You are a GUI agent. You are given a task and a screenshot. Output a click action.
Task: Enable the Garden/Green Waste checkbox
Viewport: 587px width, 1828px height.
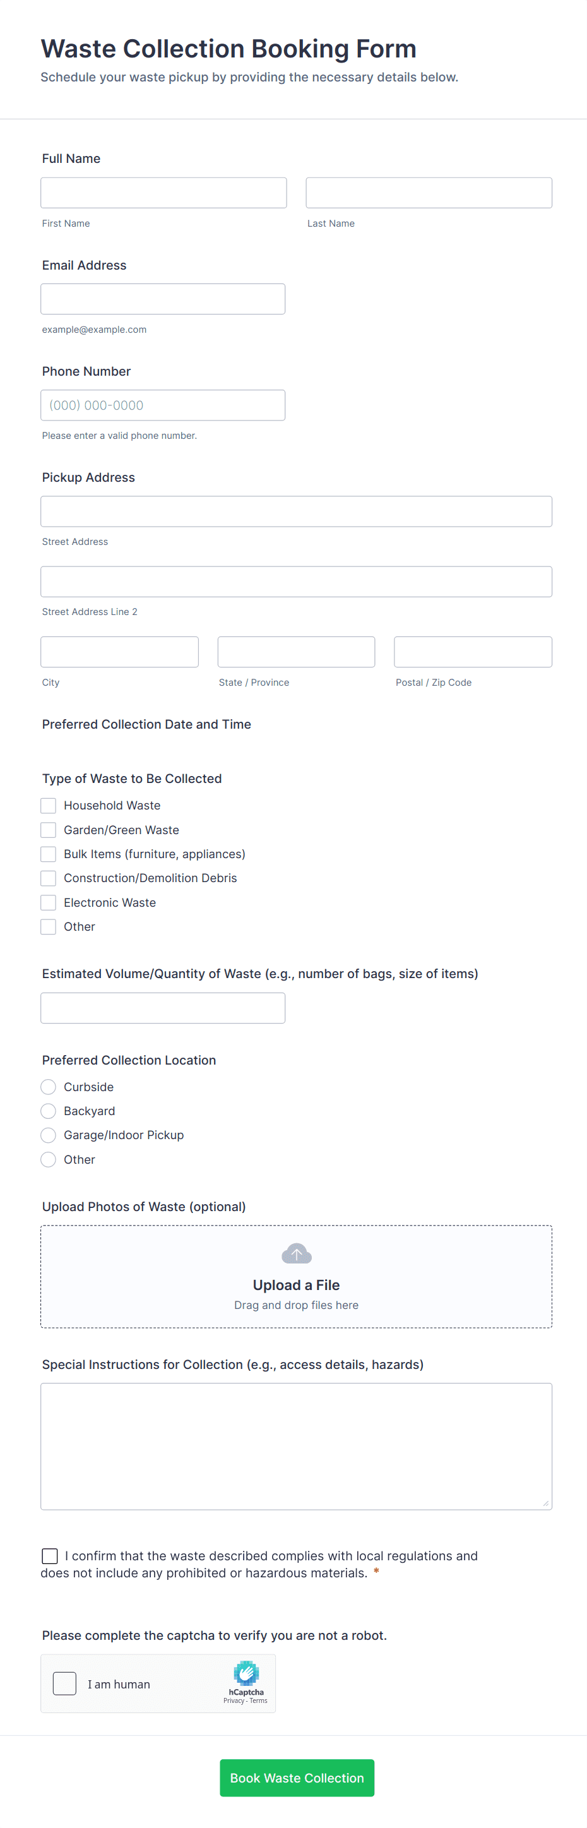tap(48, 830)
